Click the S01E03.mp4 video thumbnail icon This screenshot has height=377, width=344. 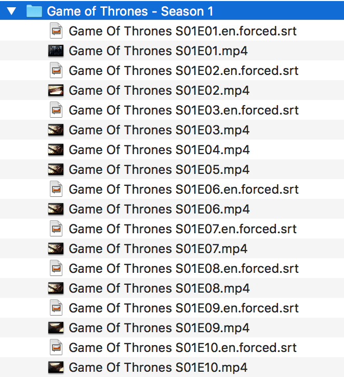click(x=56, y=130)
